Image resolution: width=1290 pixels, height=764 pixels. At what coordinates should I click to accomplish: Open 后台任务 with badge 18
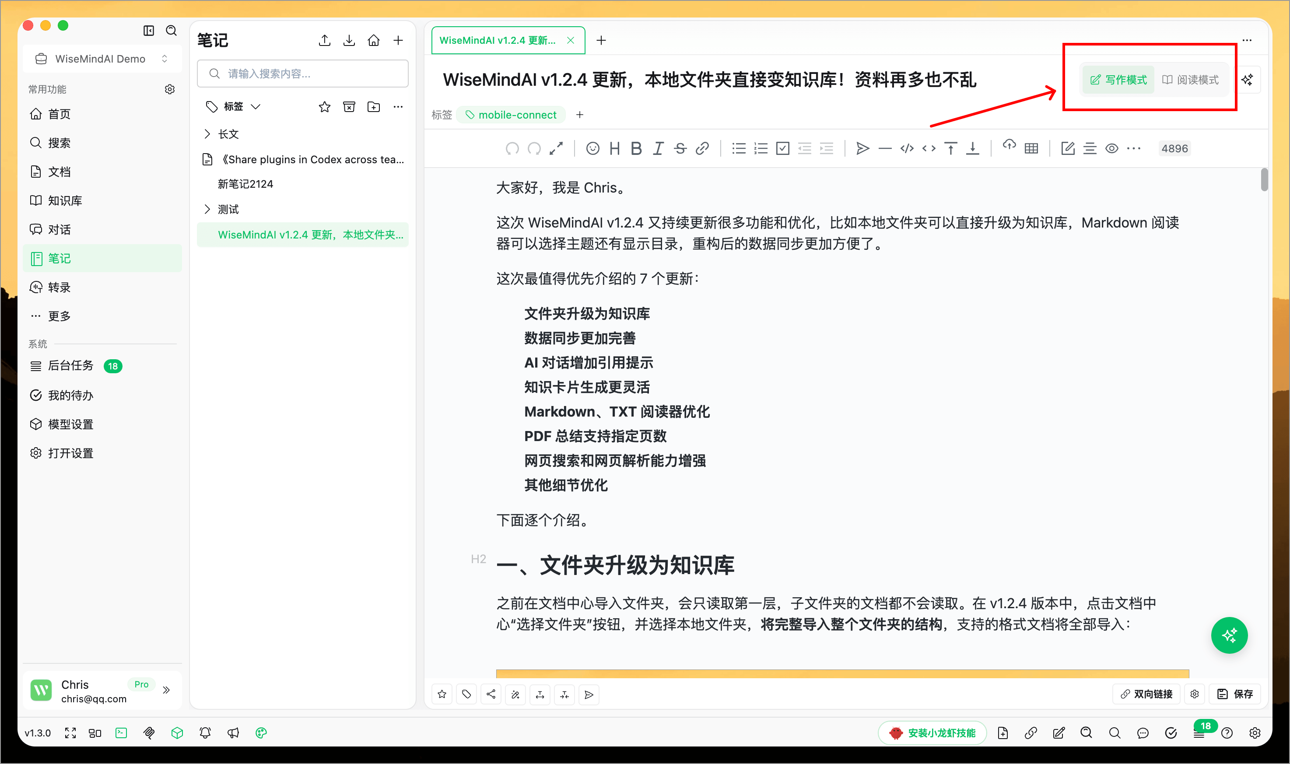pos(102,365)
